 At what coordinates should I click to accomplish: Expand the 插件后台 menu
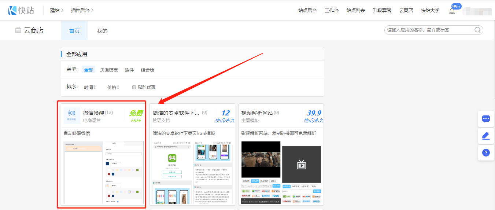point(82,10)
